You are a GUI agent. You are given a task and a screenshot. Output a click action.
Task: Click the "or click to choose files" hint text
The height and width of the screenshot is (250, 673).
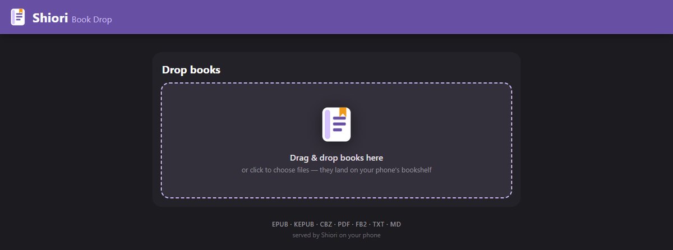pyautogui.click(x=336, y=169)
